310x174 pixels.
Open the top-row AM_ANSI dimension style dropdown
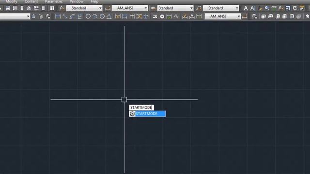click(x=130, y=8)
